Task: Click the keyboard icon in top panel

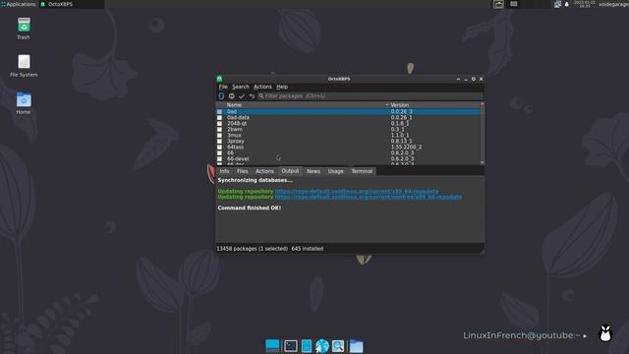Action: pos(514,4)
